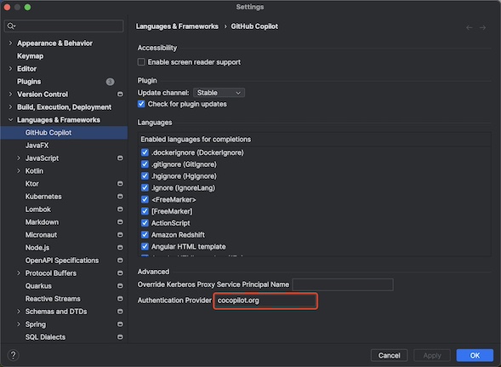501x367 pixels.
Task: Click the Override Kerberos Proxy Service field
Action: (343, 284)
